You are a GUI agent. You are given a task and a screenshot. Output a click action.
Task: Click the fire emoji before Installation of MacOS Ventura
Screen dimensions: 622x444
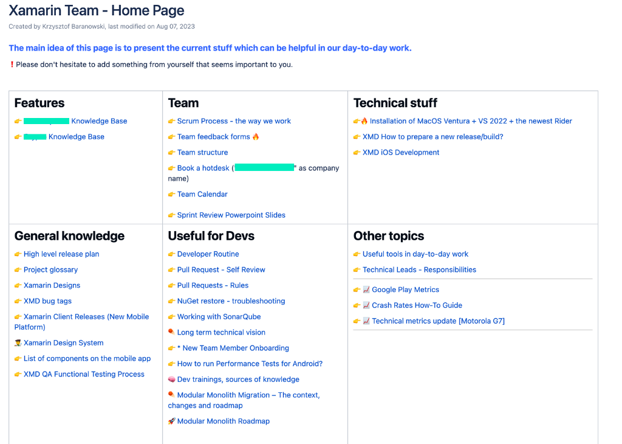click(364, 121)
